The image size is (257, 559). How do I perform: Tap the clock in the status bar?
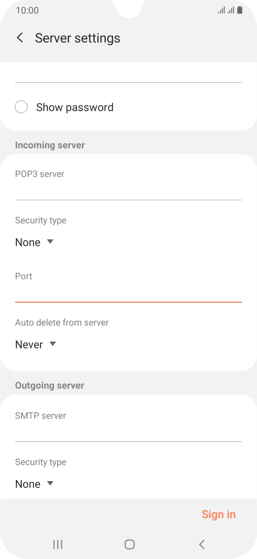pos(25,10)
